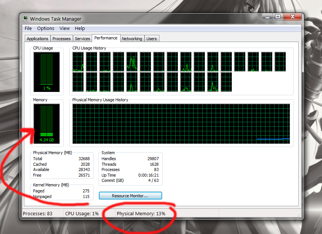Select the Performance tab
Screen dimensions: 322x234
[x=106, y=38]
